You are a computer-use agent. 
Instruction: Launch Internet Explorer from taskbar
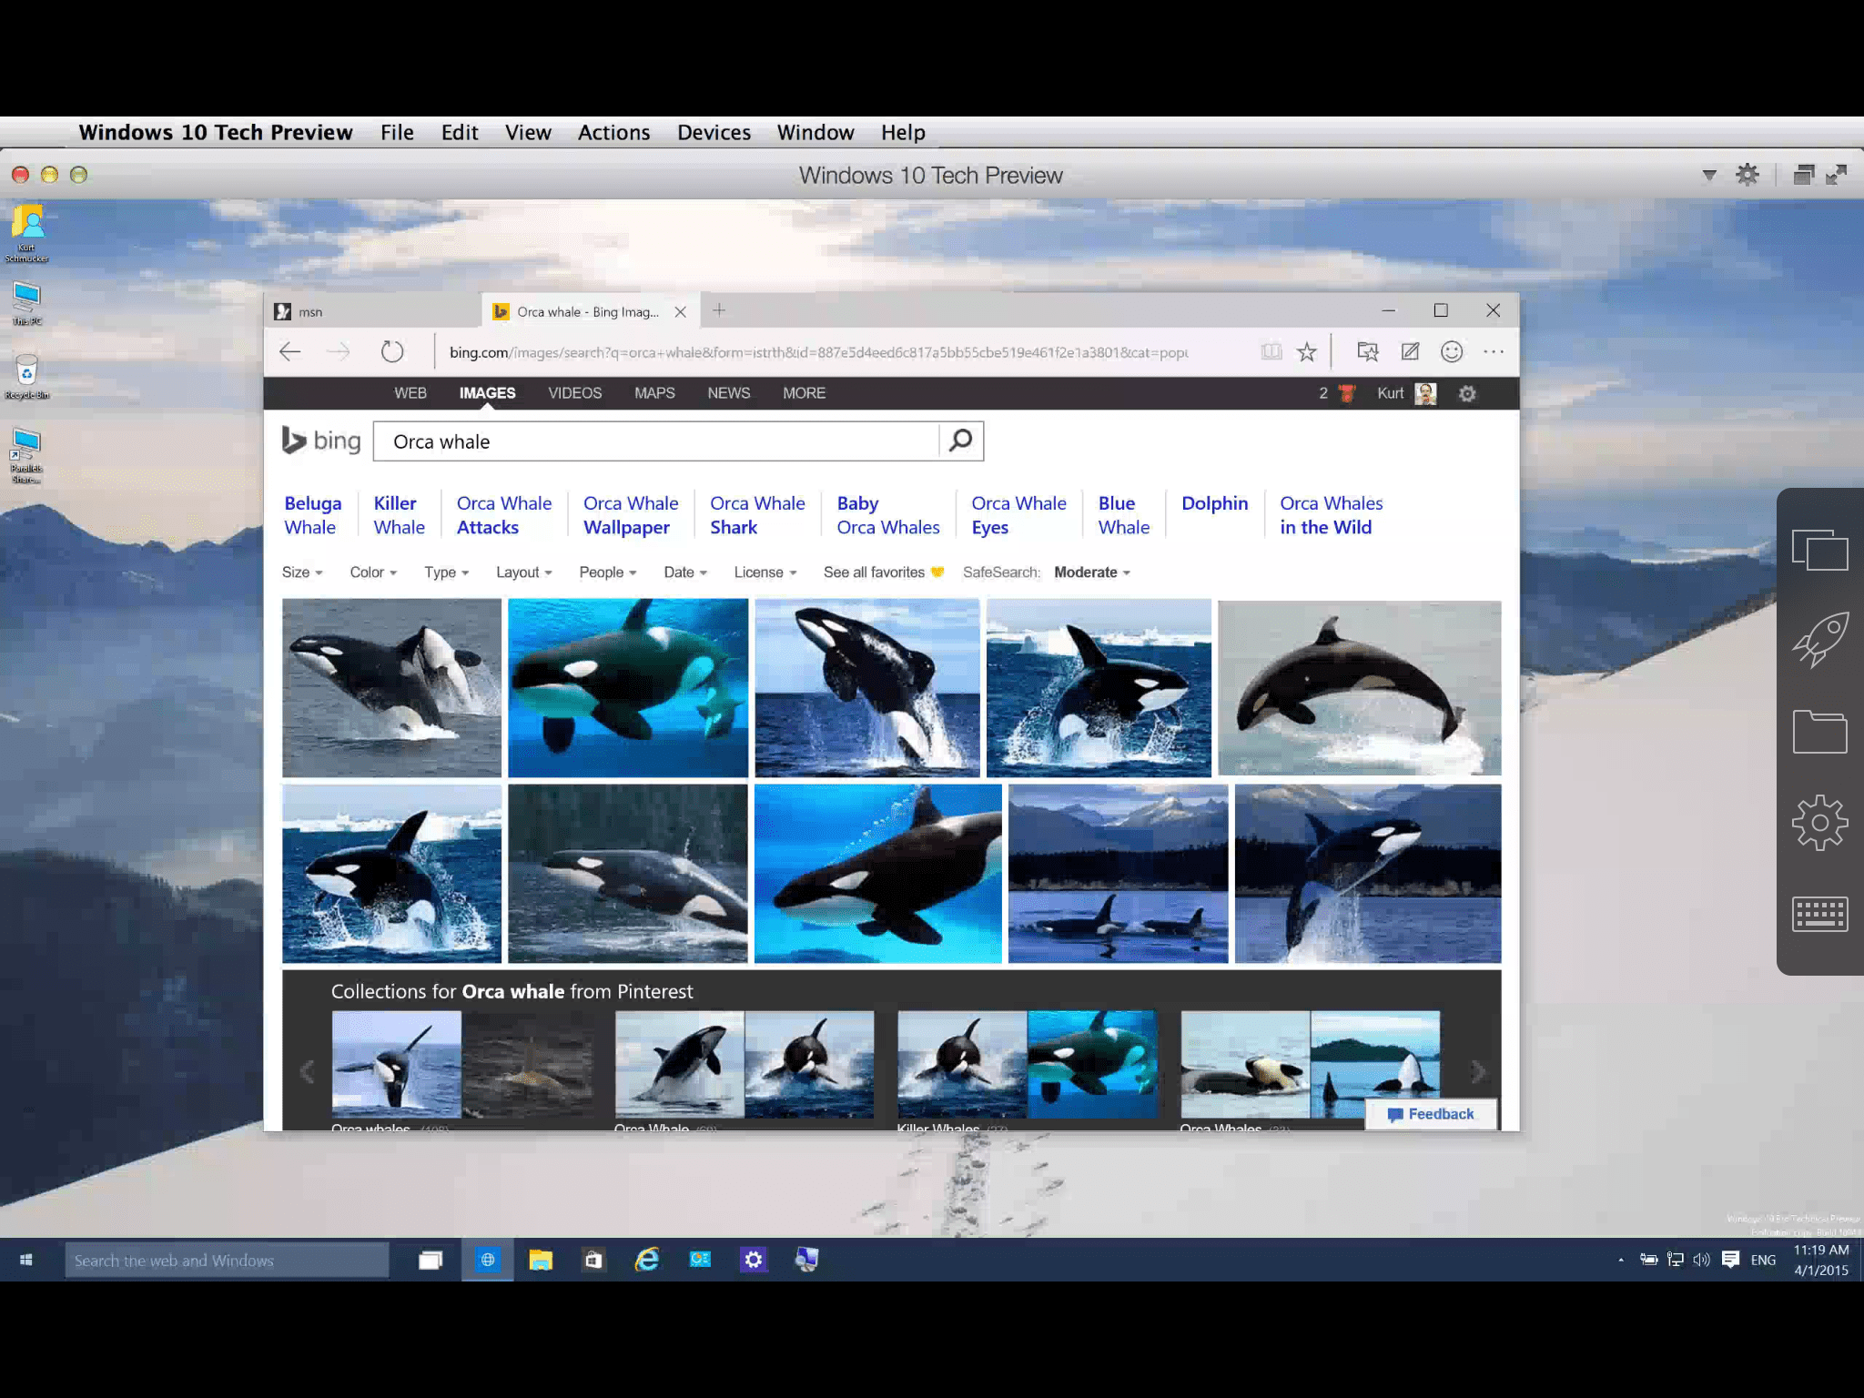coord(647,1260)
